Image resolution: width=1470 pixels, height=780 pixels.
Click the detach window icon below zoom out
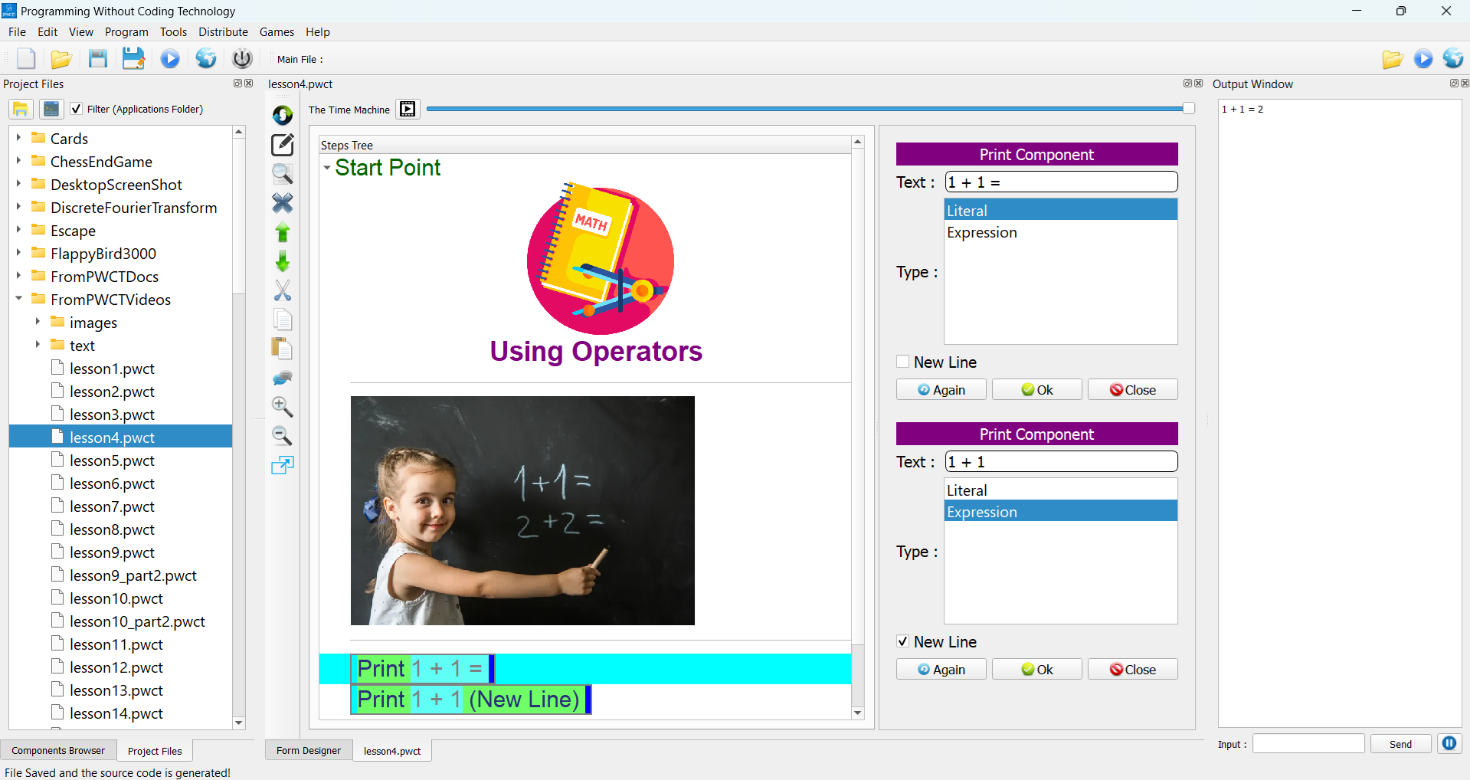click(x=283, y=465)
